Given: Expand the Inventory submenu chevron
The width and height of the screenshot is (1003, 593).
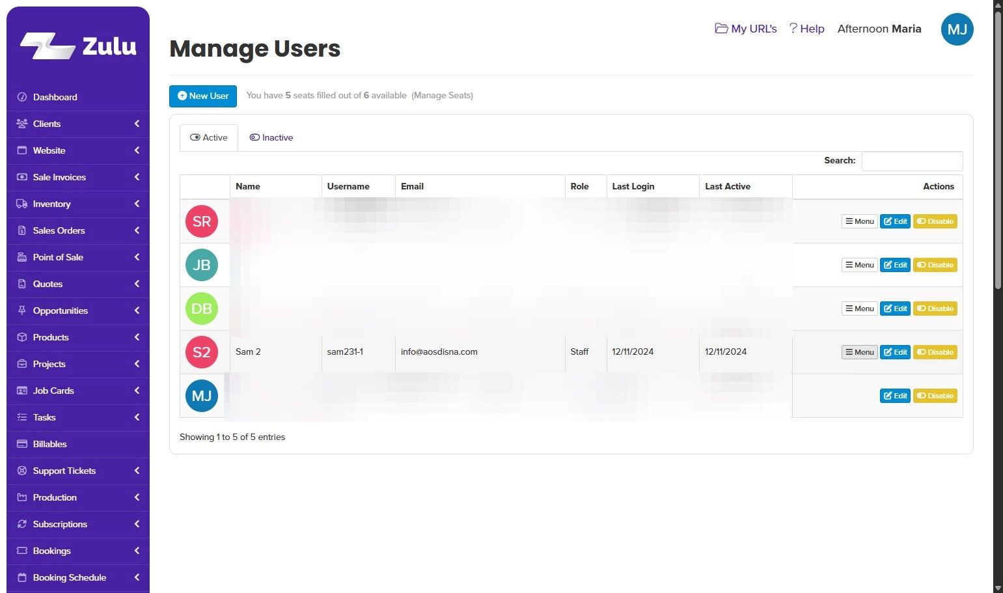Looking at the screenshot, I should tap(137, 204).
